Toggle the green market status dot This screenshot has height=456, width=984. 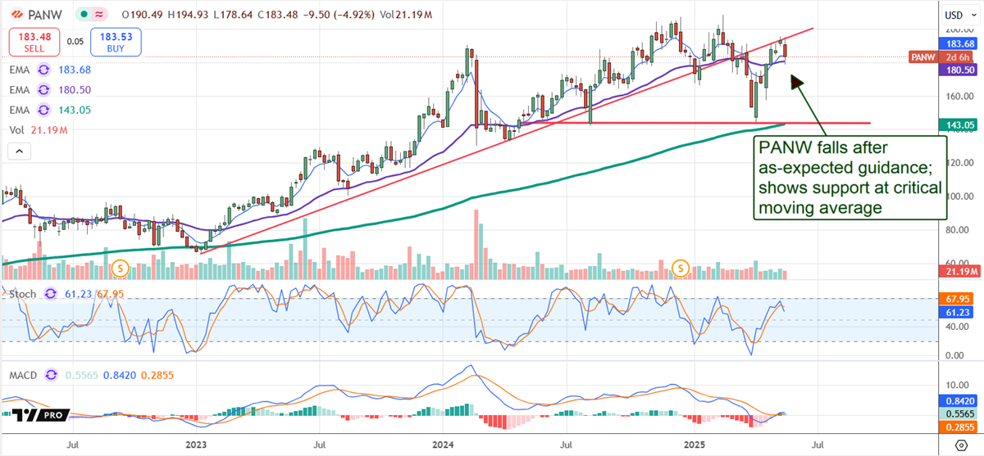point(84,14)
